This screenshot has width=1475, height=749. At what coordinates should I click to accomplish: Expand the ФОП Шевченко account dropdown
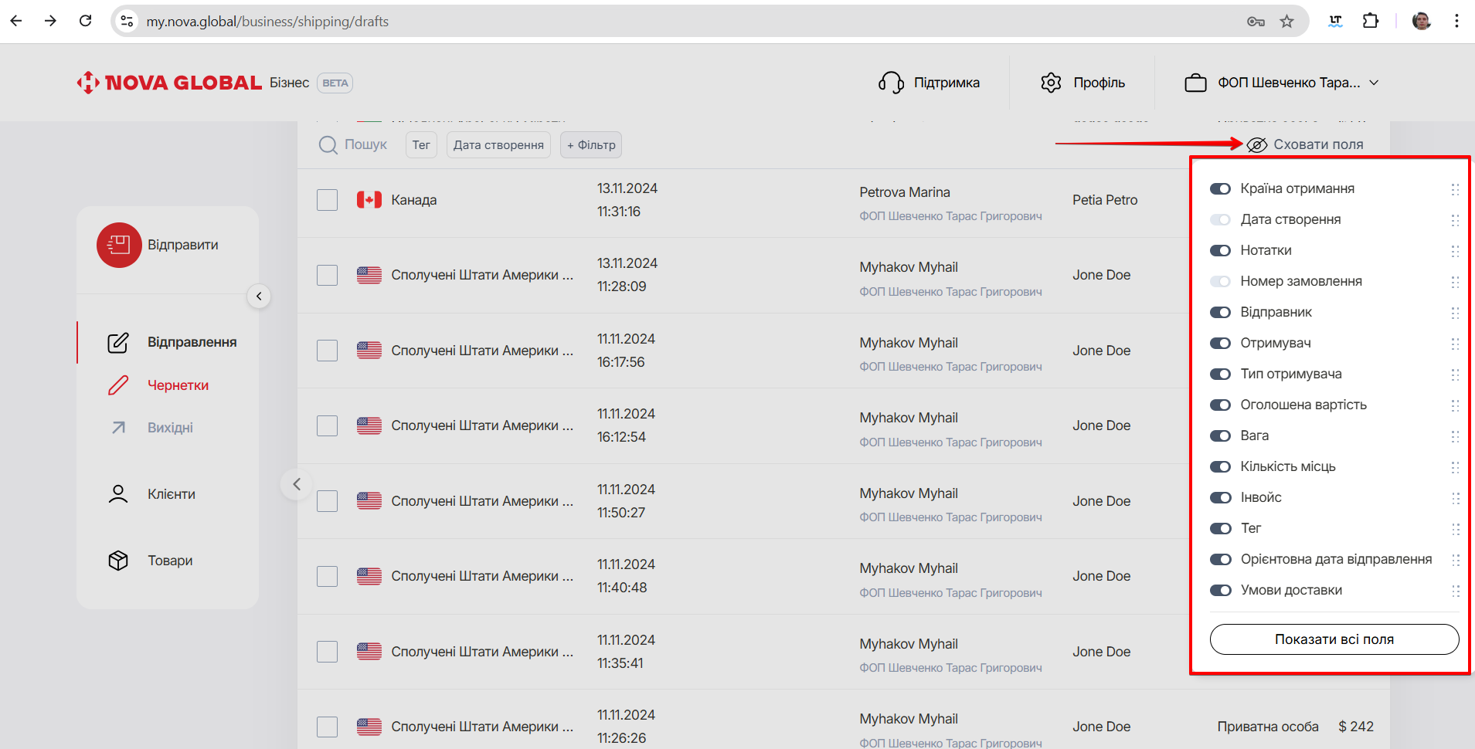(x=1375, y=83)
